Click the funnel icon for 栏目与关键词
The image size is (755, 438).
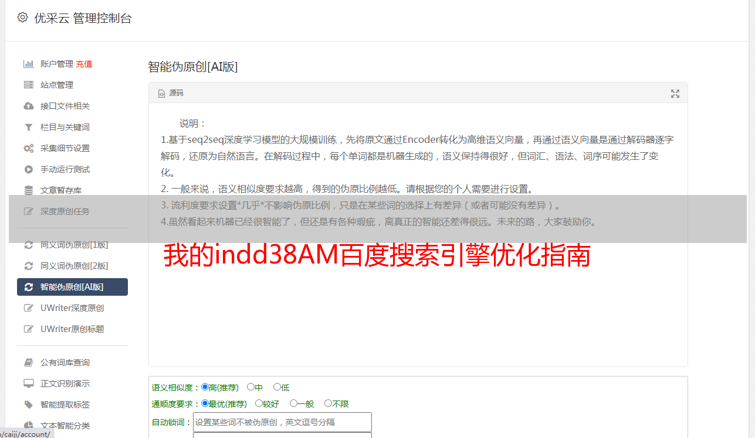[x=28, y=127]
